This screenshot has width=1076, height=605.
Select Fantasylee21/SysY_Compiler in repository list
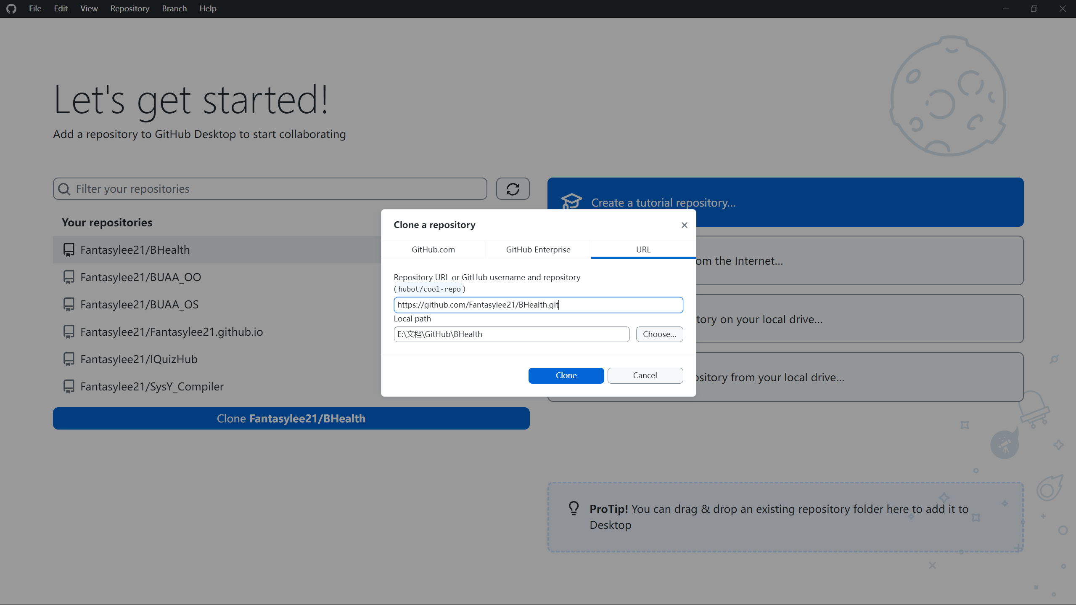152,386
